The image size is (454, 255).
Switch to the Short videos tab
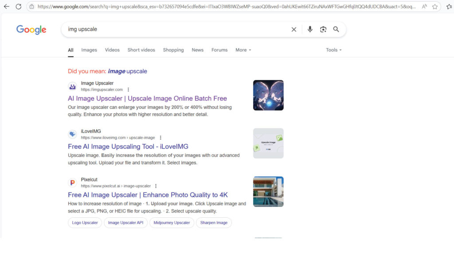tap(141, 50)
